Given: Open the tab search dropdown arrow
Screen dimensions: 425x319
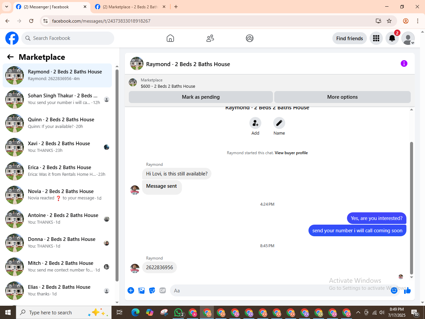Looking at the screenshot, I should 6,7.
